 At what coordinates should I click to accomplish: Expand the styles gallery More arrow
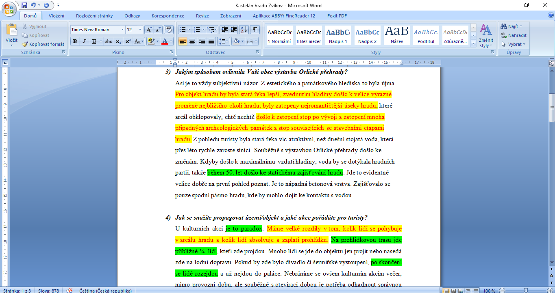(473, 43)
